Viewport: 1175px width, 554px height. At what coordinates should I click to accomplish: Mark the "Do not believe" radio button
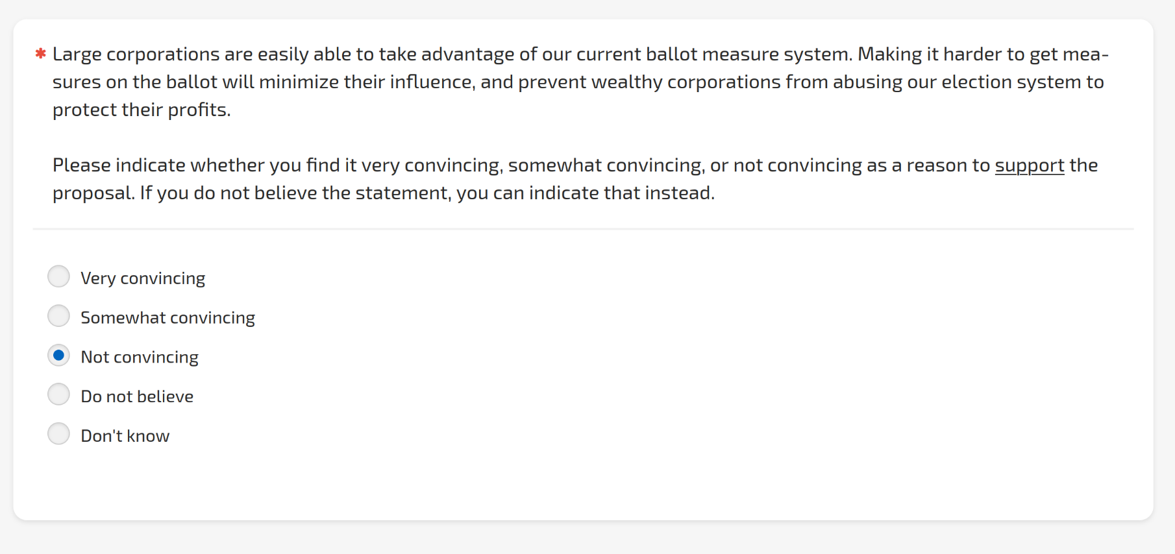pos(58,395)
